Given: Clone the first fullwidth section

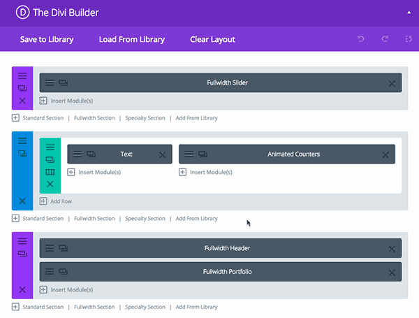Looking at the screenshot, I should (22, 88).
